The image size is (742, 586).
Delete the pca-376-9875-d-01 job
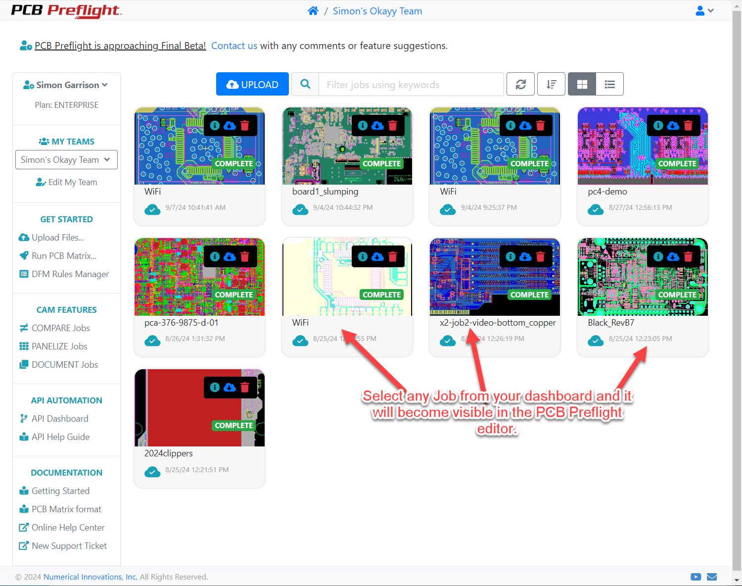245,256
